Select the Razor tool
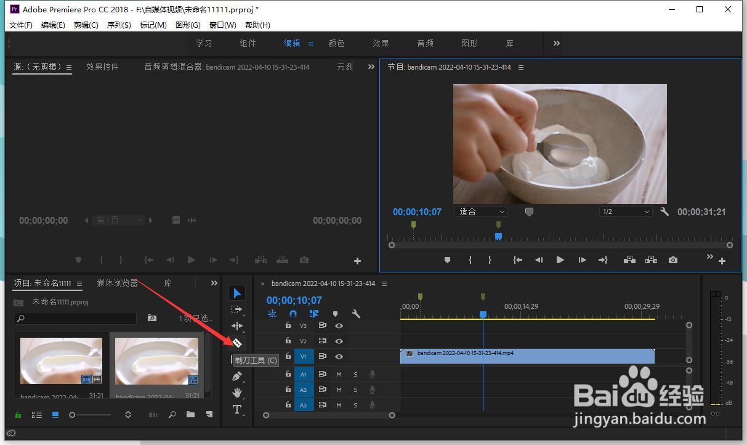747x445 pixels. point(237,343)
